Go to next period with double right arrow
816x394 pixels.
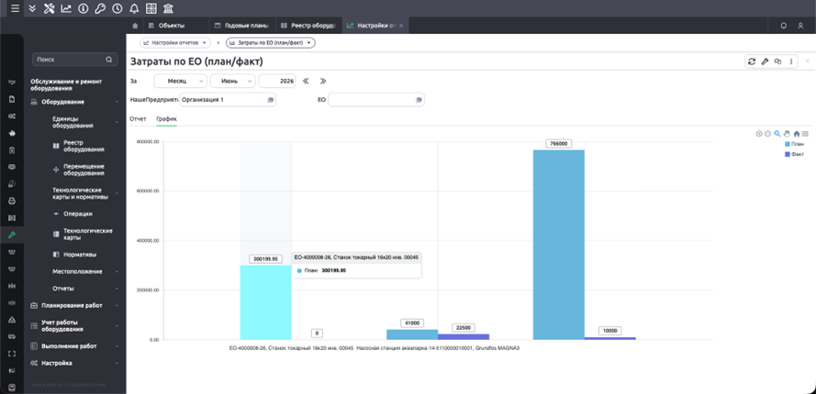tap(323, 81)
